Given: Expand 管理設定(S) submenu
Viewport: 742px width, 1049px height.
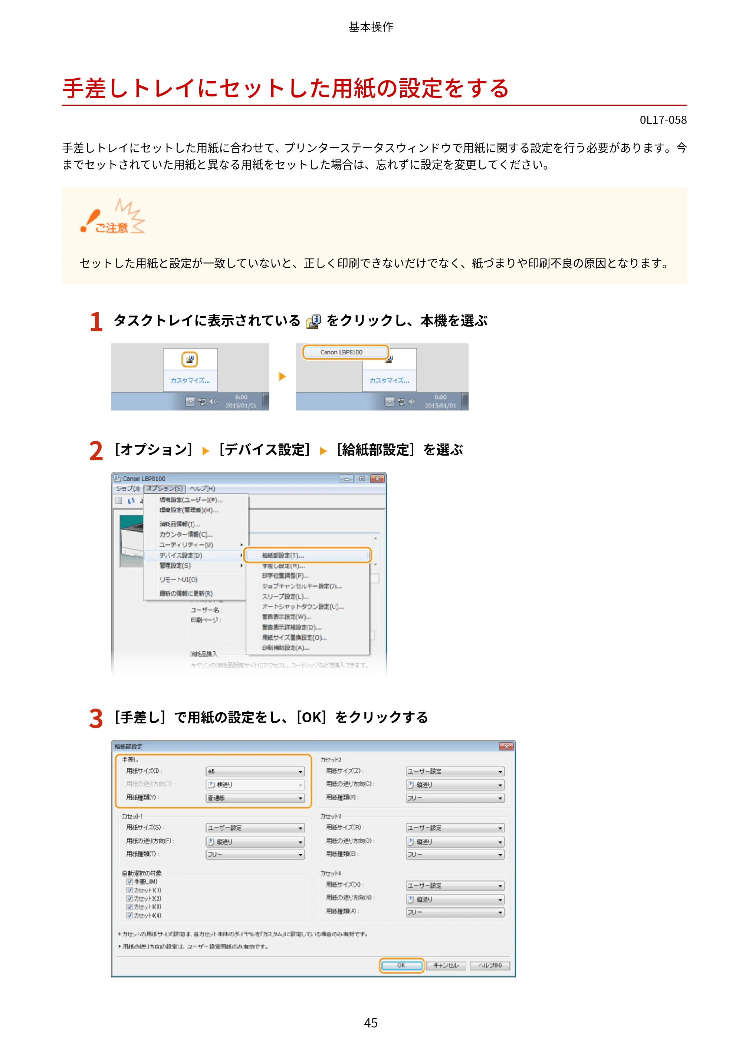Looking at the screenshot, I should (195, 565).
